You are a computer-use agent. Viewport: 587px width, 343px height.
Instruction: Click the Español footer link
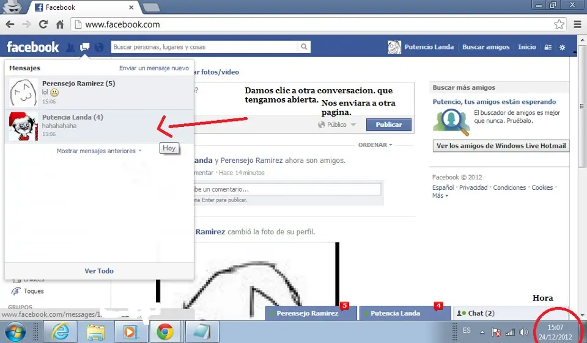[443, 187]
